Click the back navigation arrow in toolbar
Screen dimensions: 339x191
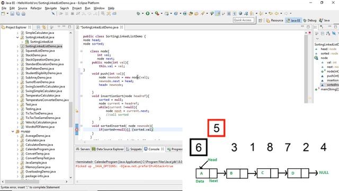[276, 13]
